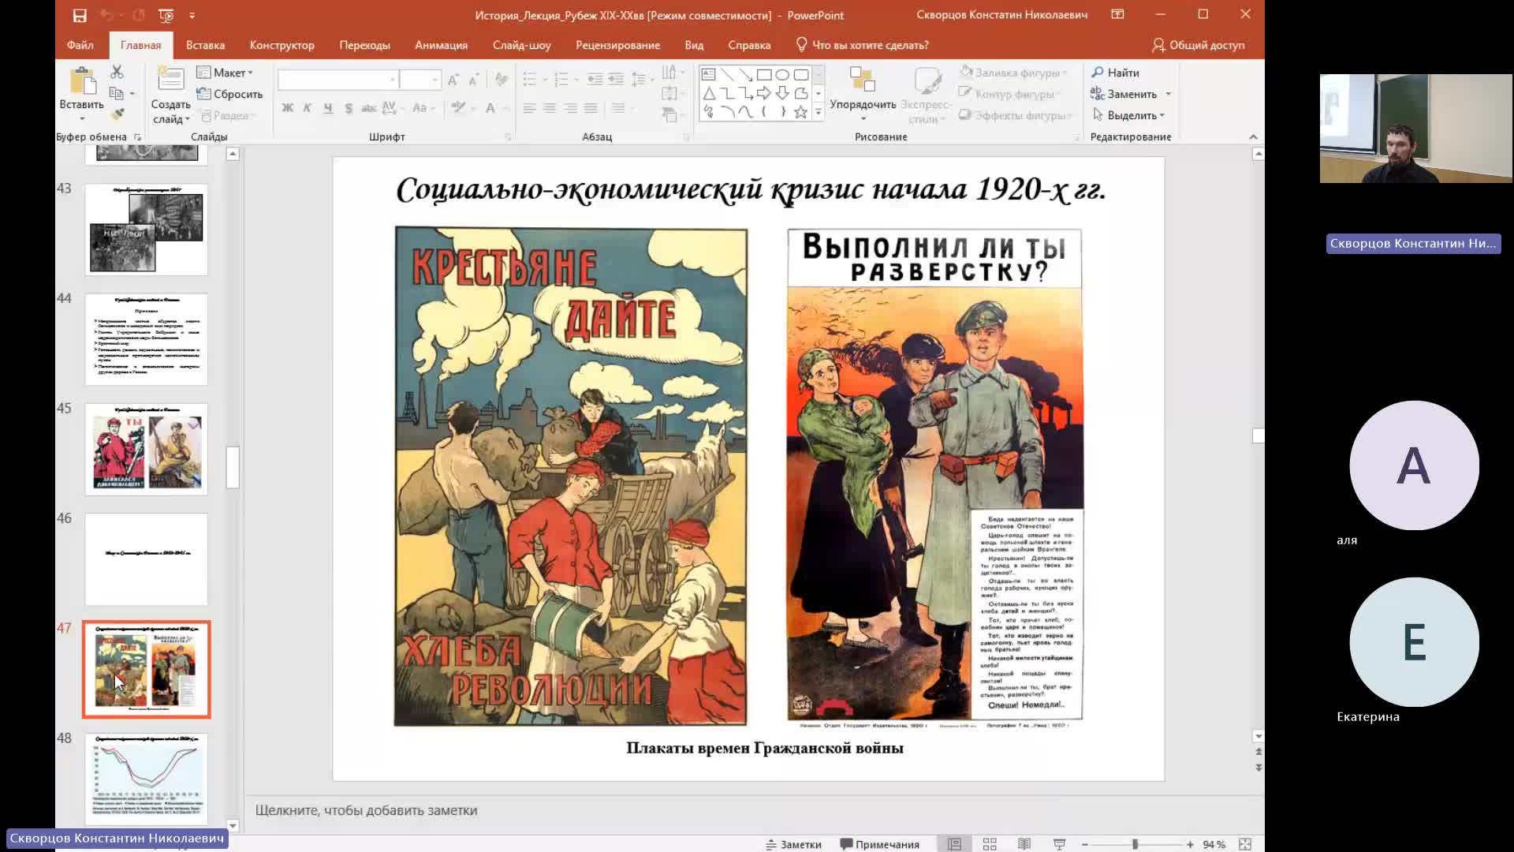Justify paragraph text
Image resolution: width=1514 pixels, height=852 pixels.
[591, 108]
